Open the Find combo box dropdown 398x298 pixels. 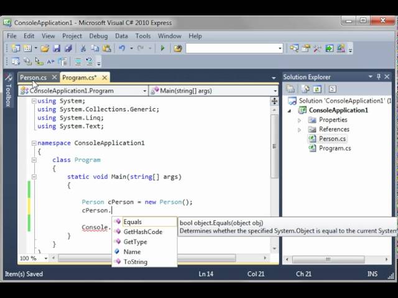280,48
